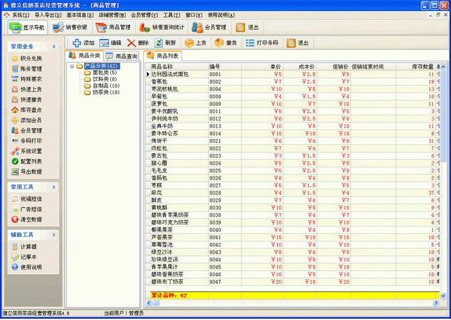The image size is (451, 320).
Task: Open 账务管理 in sidebar
Action: pyautogui.click(x=27, y=69)
